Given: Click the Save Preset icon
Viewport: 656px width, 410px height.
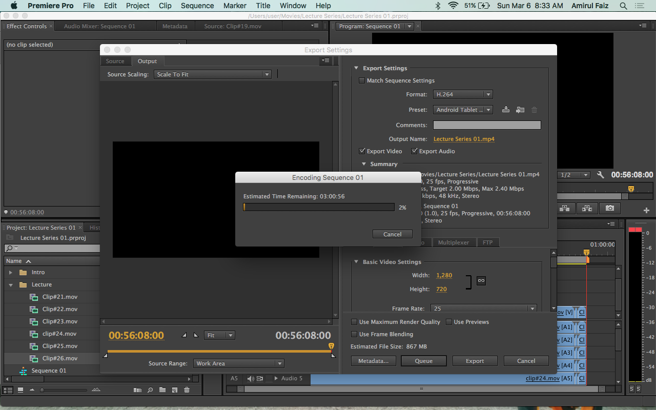Looking at the screenshot, I should tap(506, 110).
